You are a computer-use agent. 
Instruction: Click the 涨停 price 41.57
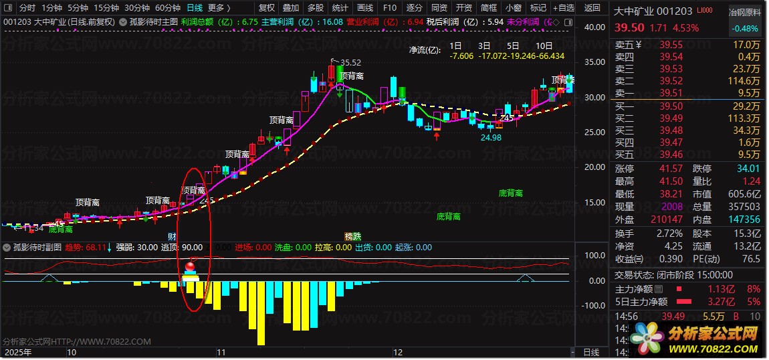pos(671,169)
